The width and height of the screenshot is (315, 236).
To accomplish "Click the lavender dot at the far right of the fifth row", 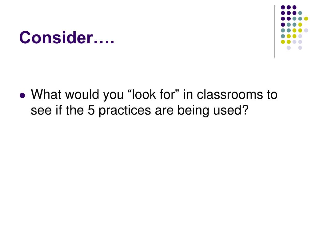I will (306, 30).
